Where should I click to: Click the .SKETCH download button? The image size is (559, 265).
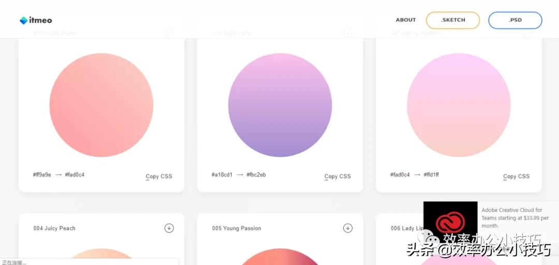(x=453, y=20)
